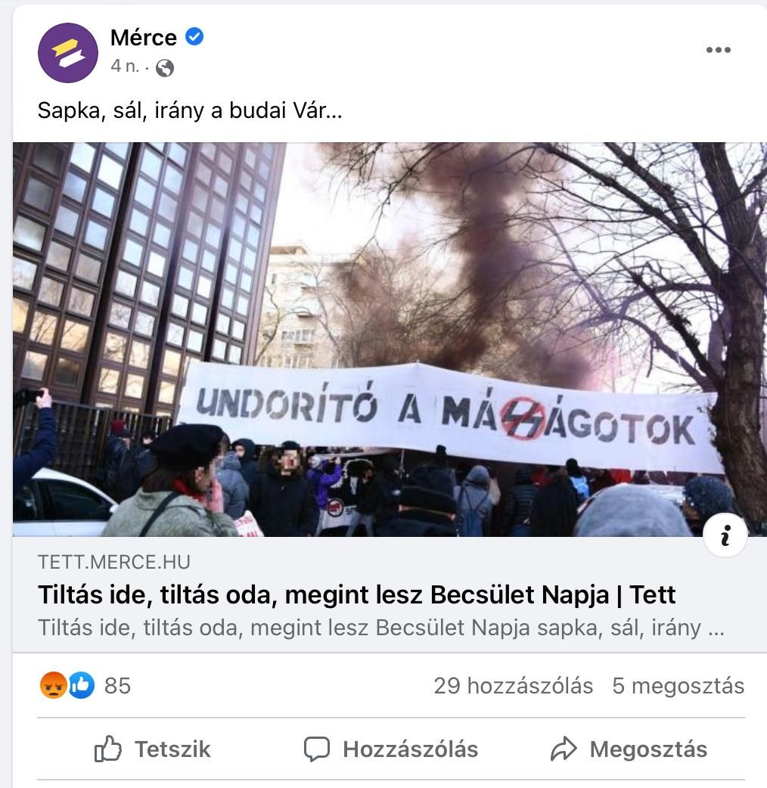767x788 pixels.
Task: Expand the 29 hozzászólás comments
Action: 513,686
